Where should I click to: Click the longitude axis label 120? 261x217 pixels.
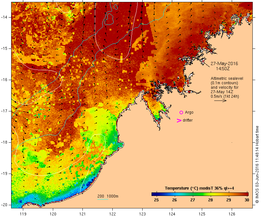[x=53, y=214]
